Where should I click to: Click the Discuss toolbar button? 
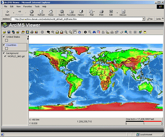coord(123,13)
